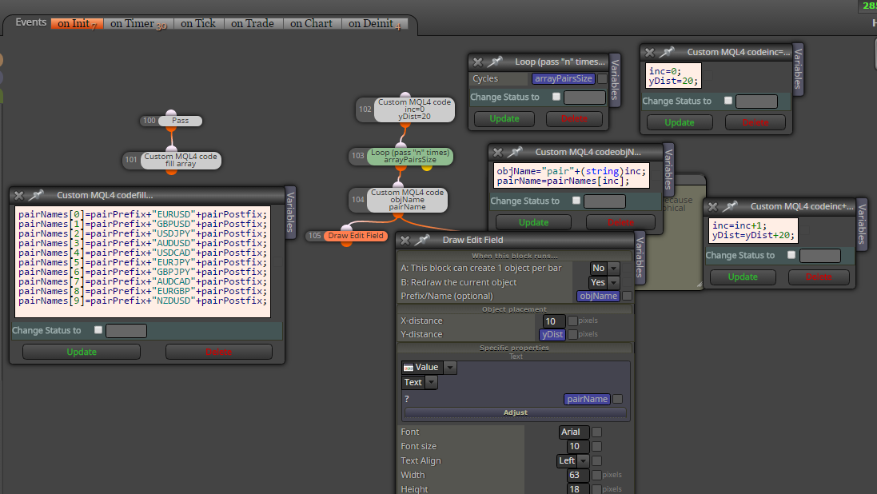Pin the Loop (pass n times) panel
Viewport: 877px width, 494px height.
click(x=495, y=62)
